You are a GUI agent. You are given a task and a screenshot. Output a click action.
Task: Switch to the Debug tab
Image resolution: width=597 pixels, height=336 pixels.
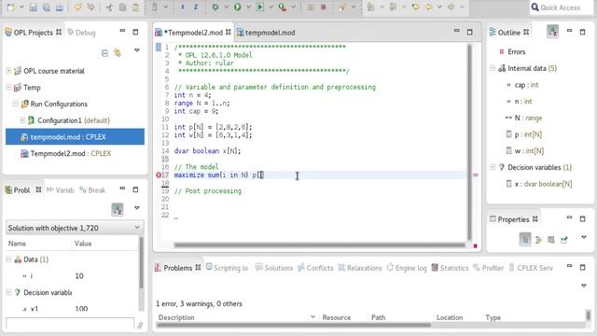tap(82, 33)
